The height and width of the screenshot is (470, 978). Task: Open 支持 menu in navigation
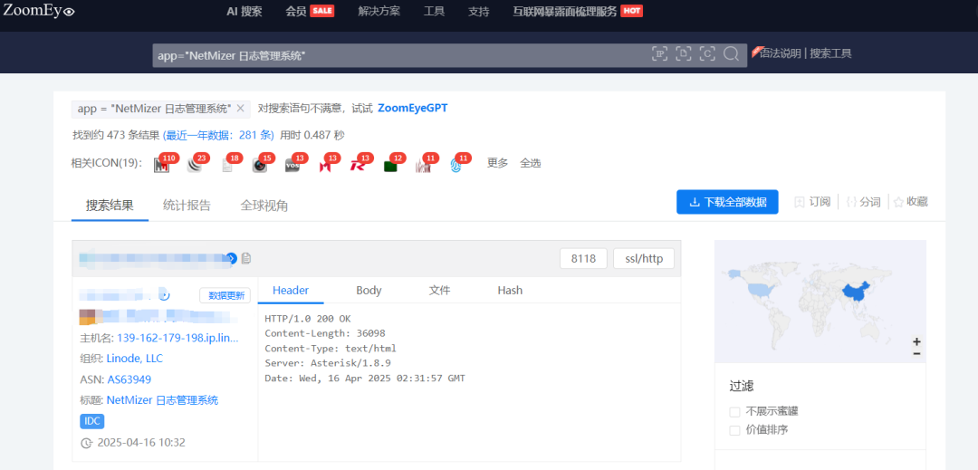(478, 11)
